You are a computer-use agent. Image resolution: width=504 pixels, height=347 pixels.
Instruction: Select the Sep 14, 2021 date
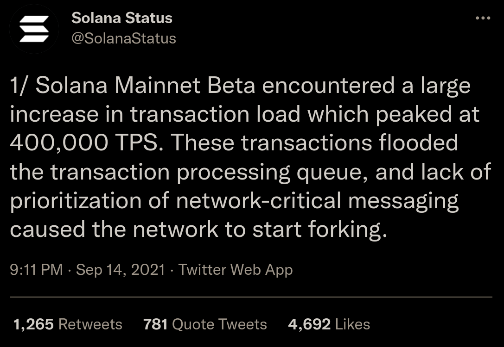[121, 269]
